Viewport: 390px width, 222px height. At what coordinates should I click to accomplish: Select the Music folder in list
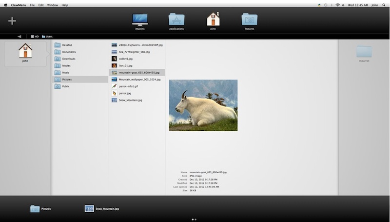point(65,72)
